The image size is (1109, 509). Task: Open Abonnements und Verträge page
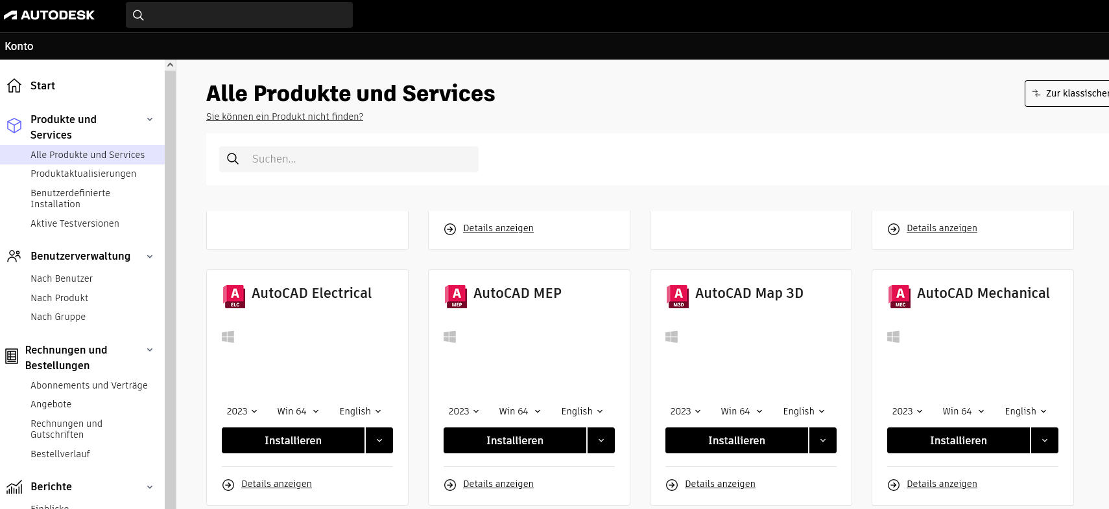pyautogui.click(x=89, y=385)
